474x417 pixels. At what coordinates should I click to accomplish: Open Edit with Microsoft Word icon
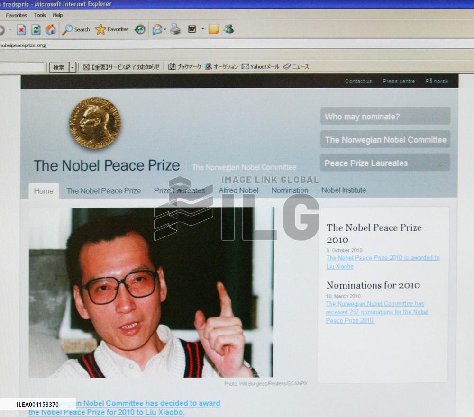pyautogui.click(x=192, y=29)
